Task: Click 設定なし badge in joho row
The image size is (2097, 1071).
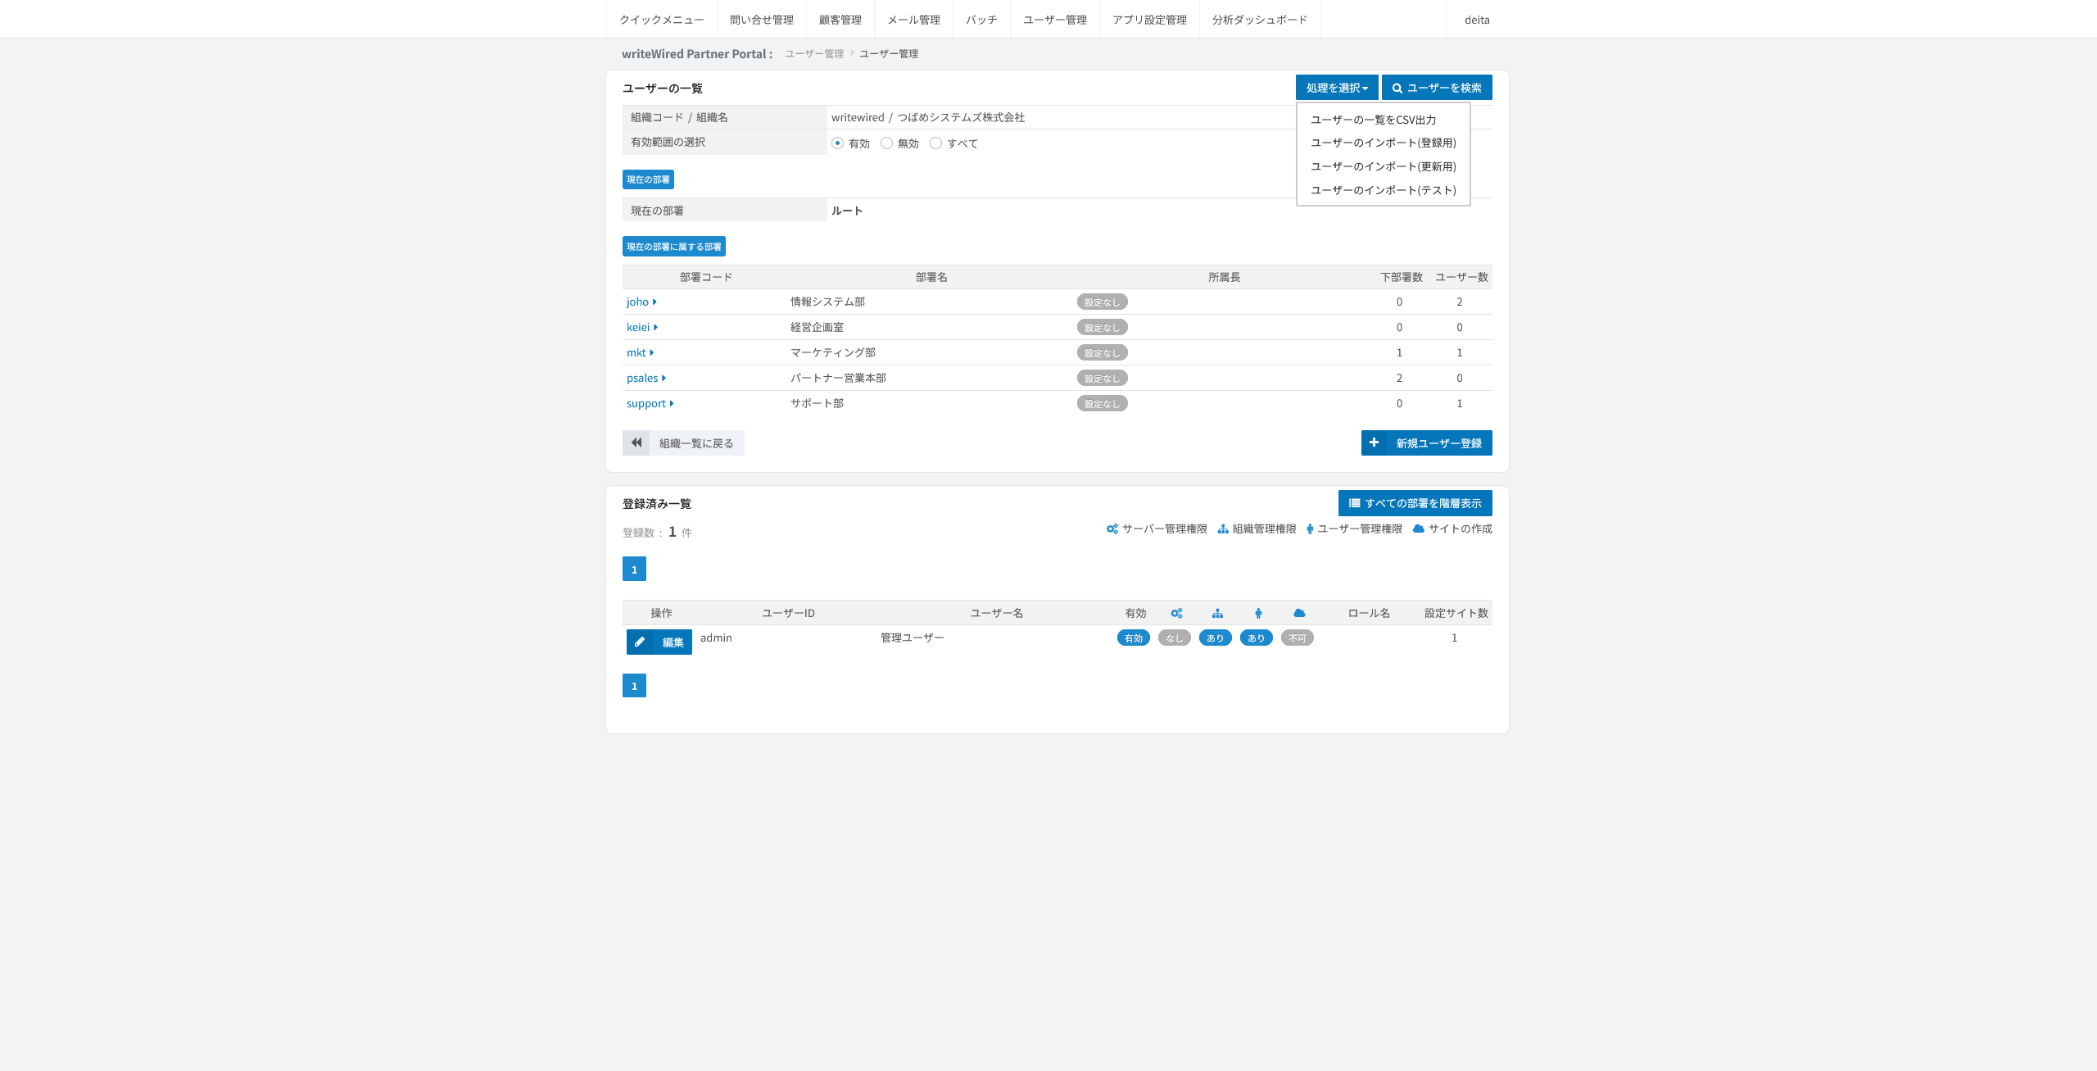Action: click(x=1103, y=302)
